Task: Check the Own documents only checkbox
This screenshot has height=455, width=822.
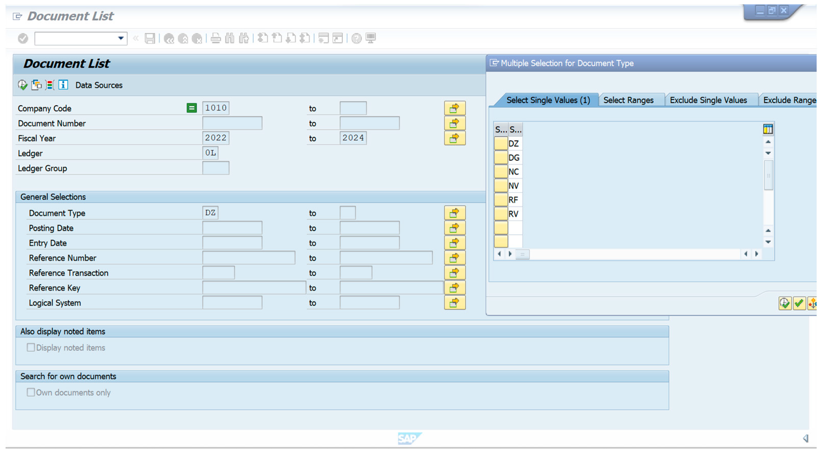Action: click(x=31, y=392)
